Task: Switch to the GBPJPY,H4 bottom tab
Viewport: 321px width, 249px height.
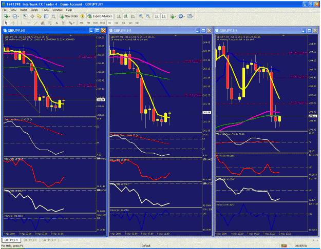Action: 49,240
